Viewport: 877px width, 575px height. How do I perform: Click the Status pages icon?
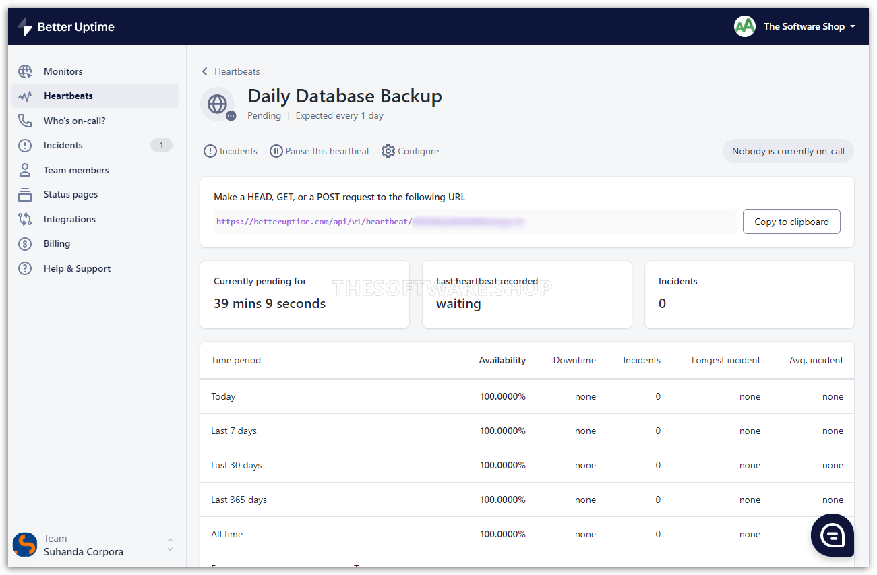[x=25, y=194]
